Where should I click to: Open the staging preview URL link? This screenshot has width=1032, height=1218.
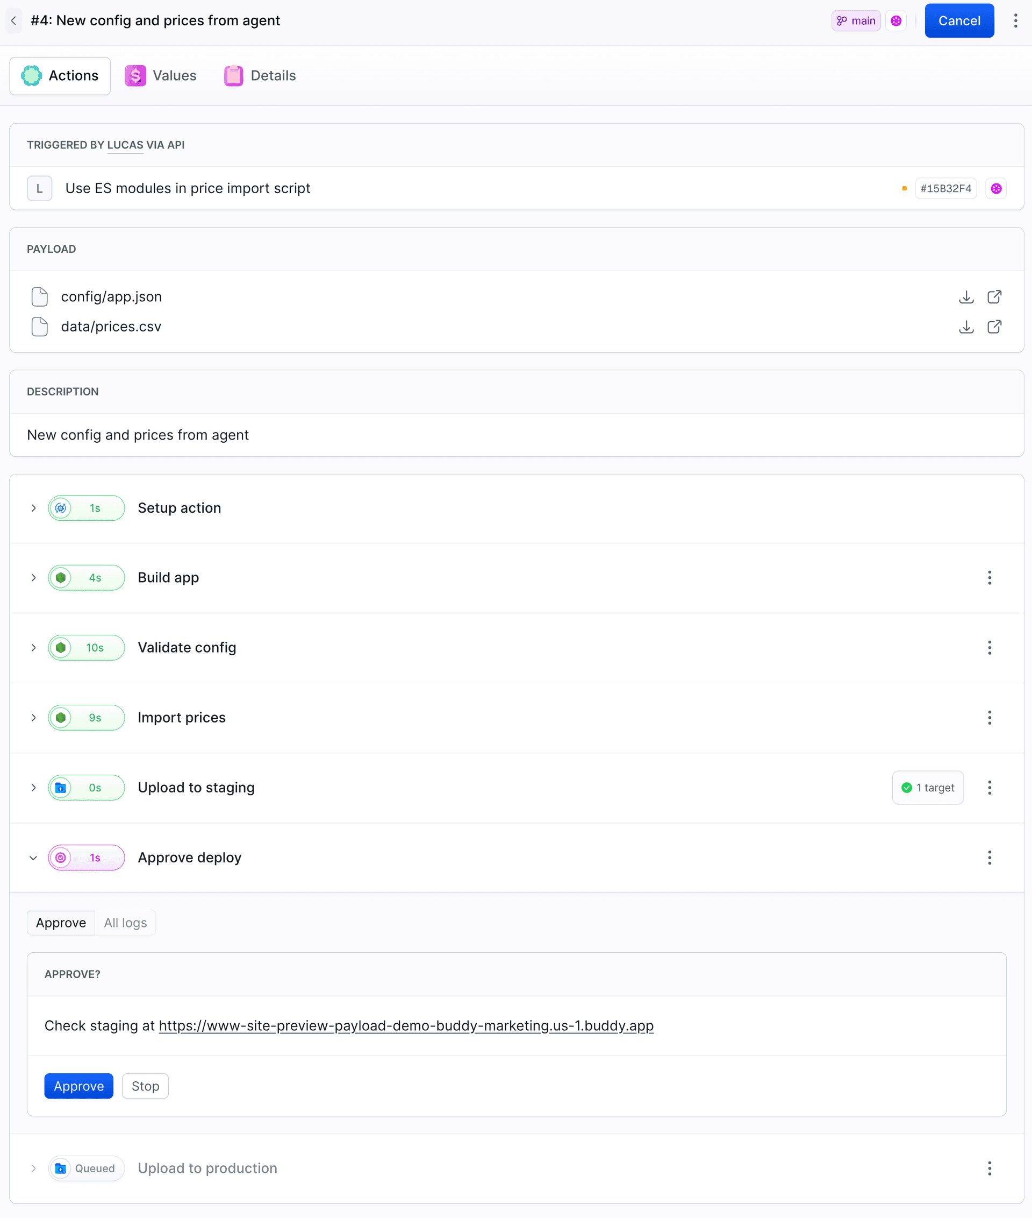[x=406, y=1026]
